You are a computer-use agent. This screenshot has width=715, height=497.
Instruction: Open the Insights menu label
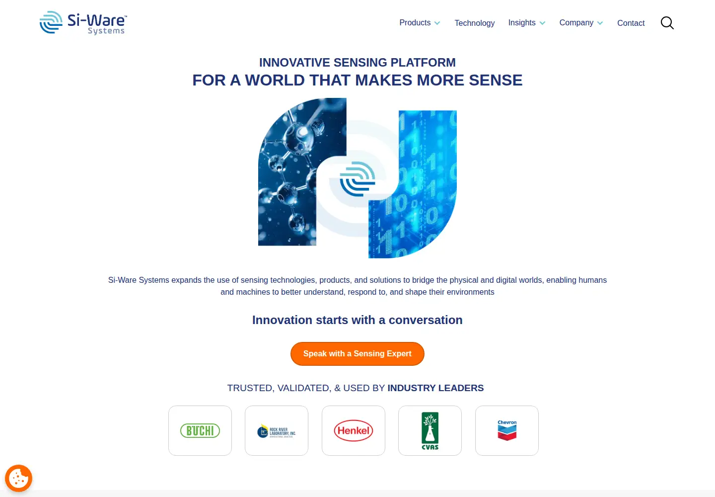pyautogui.click(x=522, y=23)
